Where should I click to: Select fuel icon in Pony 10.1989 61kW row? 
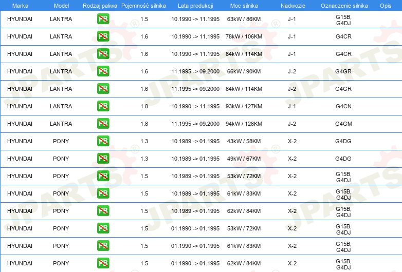(103, 193)
